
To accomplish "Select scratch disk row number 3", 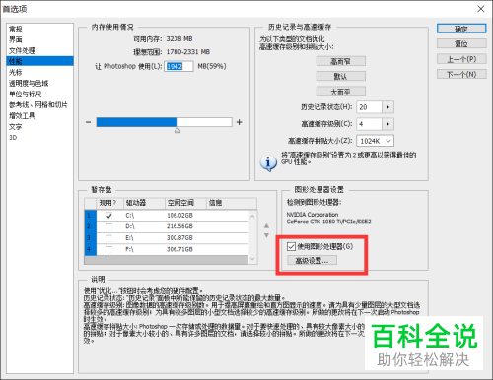I will coord(90,238).
